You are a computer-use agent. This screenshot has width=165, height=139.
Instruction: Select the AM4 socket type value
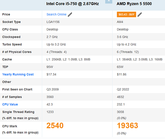pyautogui.click(x=120, y=22)
